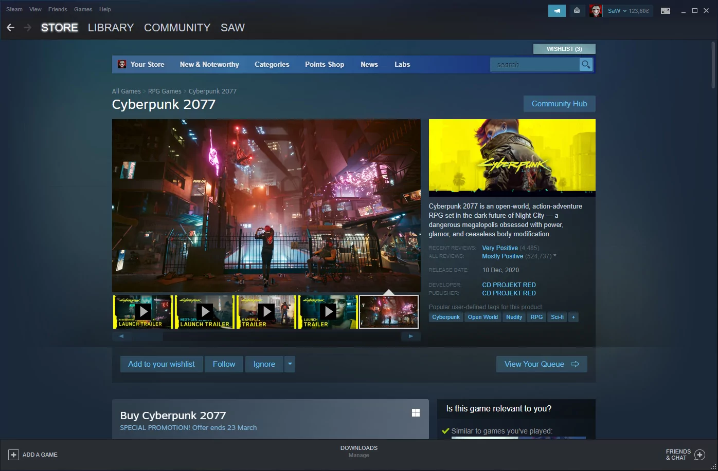Play the Gameplay Trailer thumbnail
The width and height of the screenshot is (718, 471).
coord(266,312)
